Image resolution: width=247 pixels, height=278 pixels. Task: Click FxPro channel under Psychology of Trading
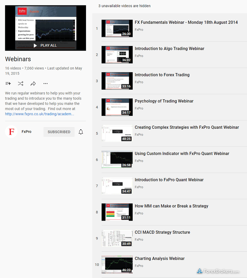pos(139,108)
